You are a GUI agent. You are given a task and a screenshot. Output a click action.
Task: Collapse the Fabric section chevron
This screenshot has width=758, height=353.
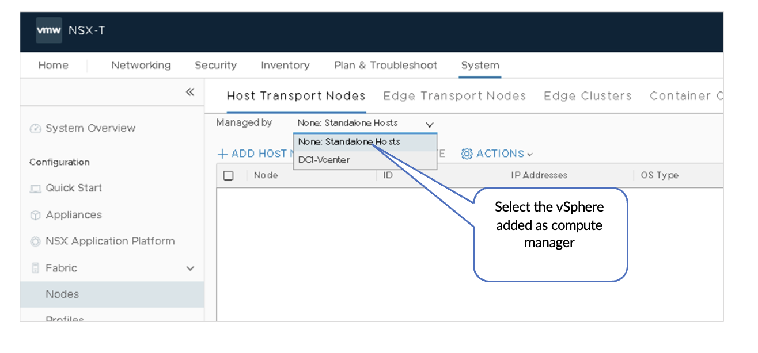(190, 268)
